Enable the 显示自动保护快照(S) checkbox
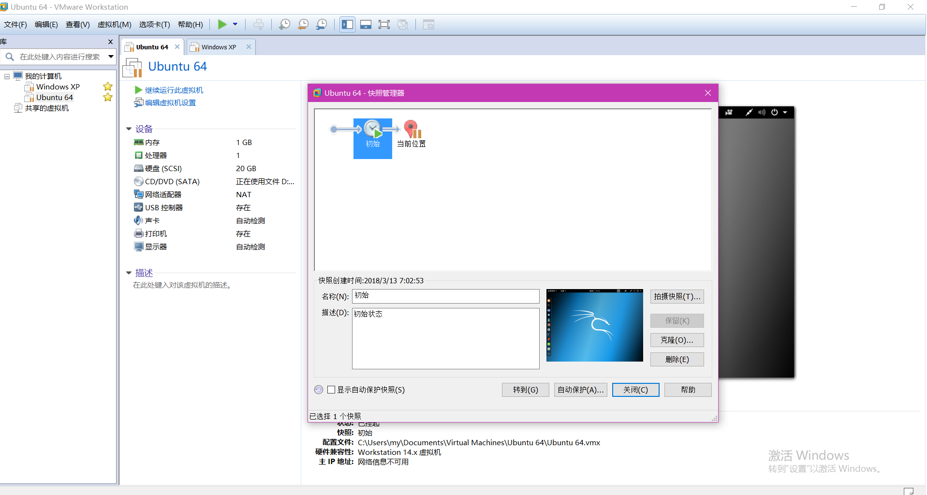Screen dimensions: 927x495 click(331, 390)
